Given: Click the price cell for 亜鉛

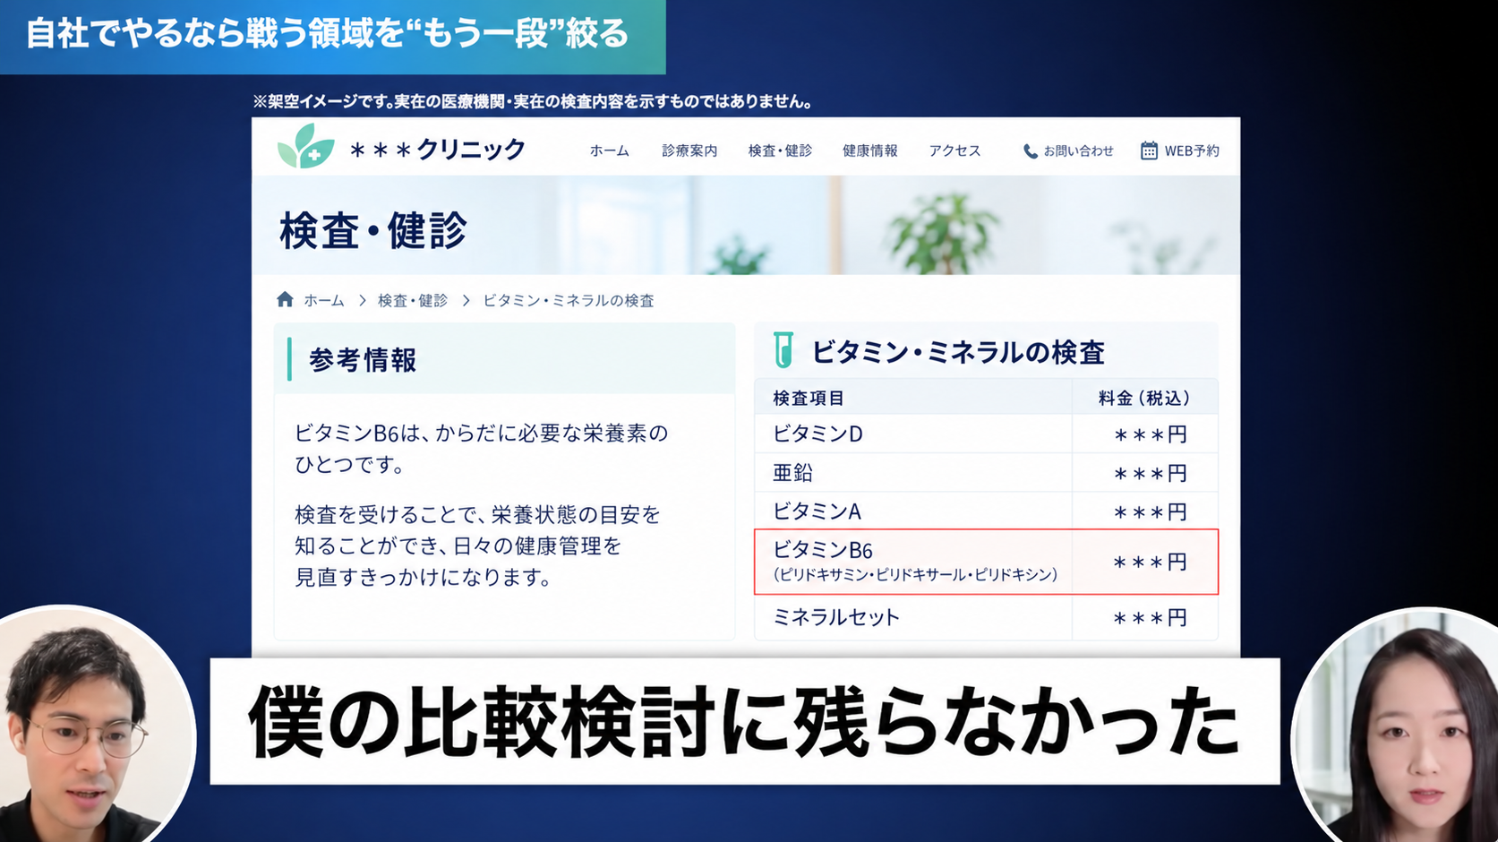Looking at the screenshot, I should [1145, 472].
